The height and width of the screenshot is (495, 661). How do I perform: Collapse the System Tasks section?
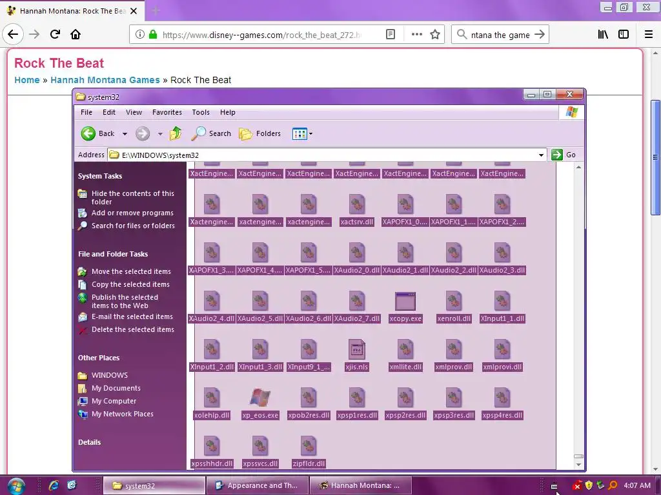tap(100, 176)
